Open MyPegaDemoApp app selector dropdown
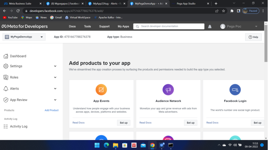The width and height of the screenshot is (268, 150). click(x=24, y=37)
